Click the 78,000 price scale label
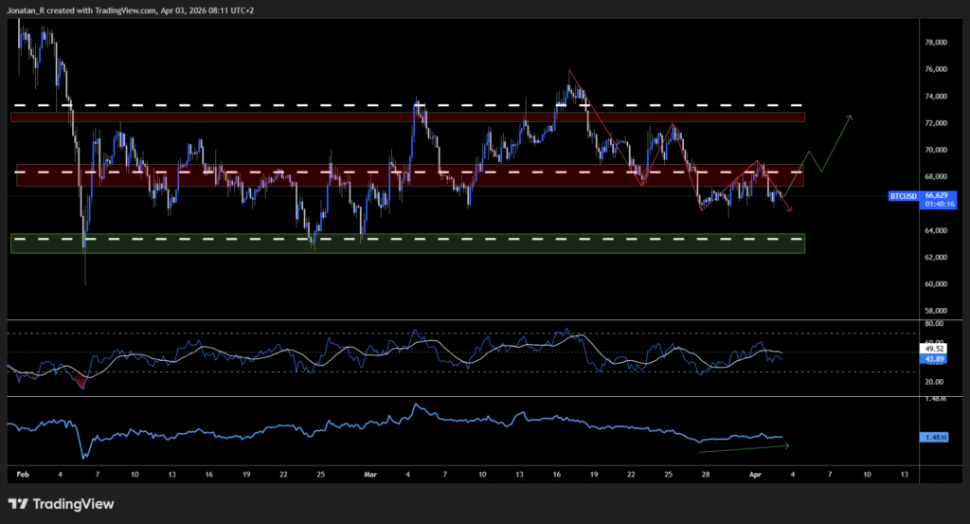 click(x=936, y=43)
